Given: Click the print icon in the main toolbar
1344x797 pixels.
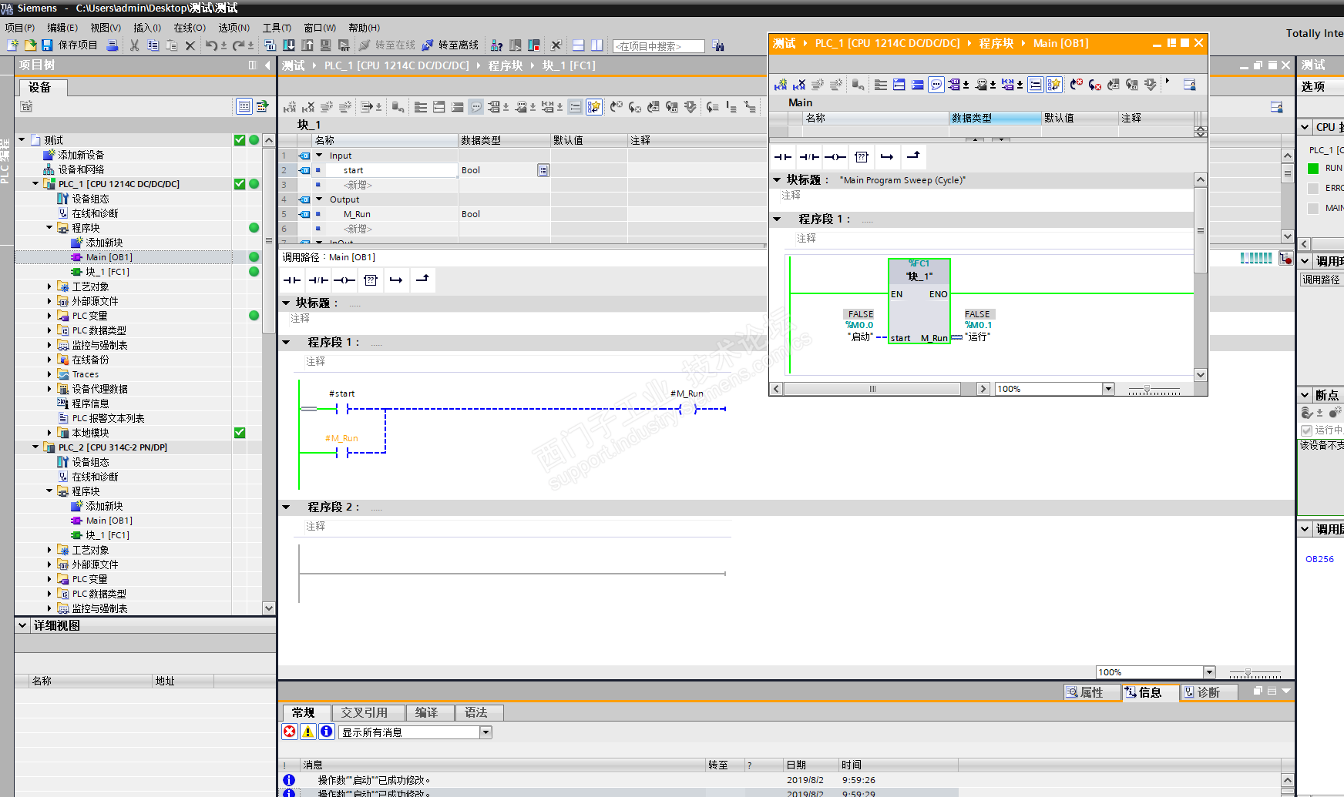Looking at the screenshot, I should pos(113,45).
